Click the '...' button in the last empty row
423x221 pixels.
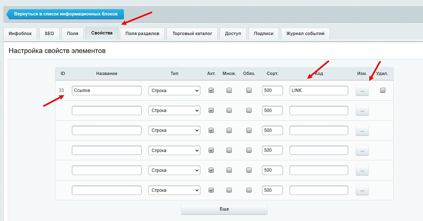(x=362, y=190)
